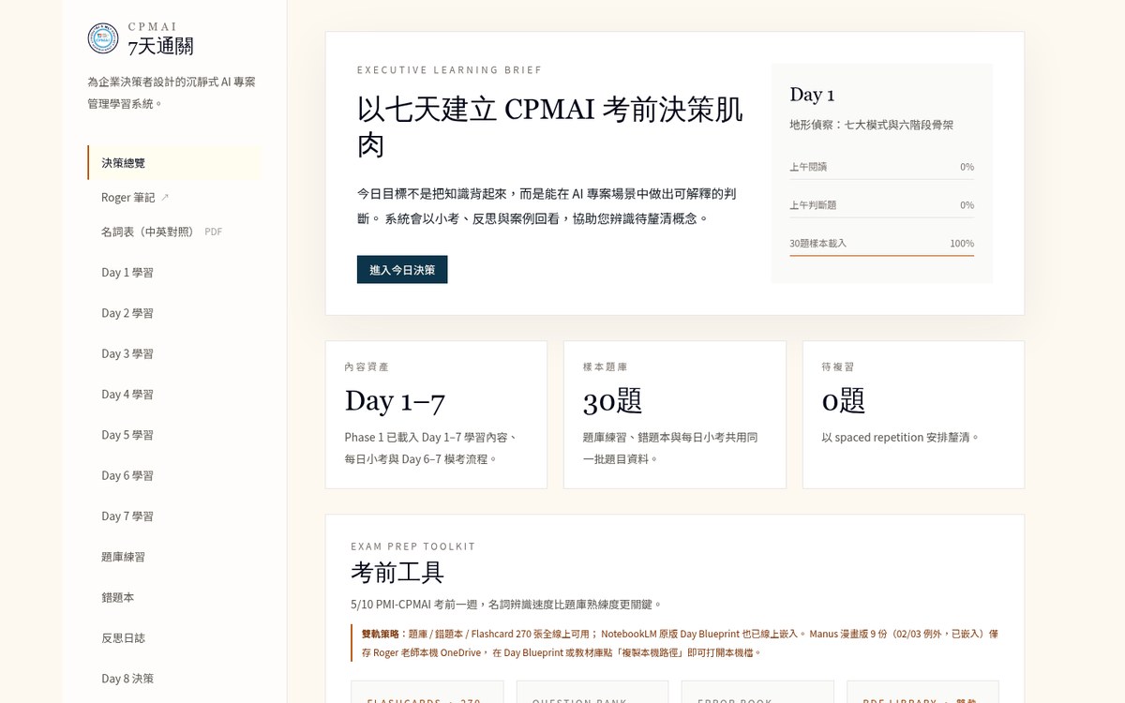Click the CPMAI circular logo icon
The image size is (1125, 703).
click(103, 38)
